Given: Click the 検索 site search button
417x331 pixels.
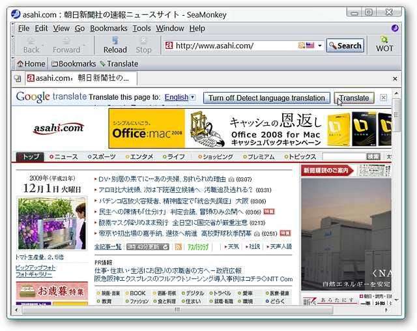Looking at the screenshot, I should (373, 156).
